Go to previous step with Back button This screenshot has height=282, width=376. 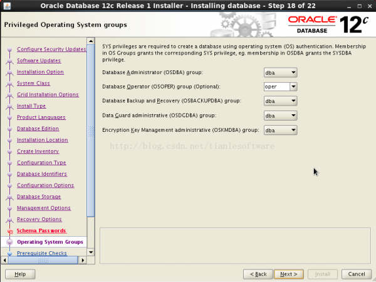click(258, 274)
